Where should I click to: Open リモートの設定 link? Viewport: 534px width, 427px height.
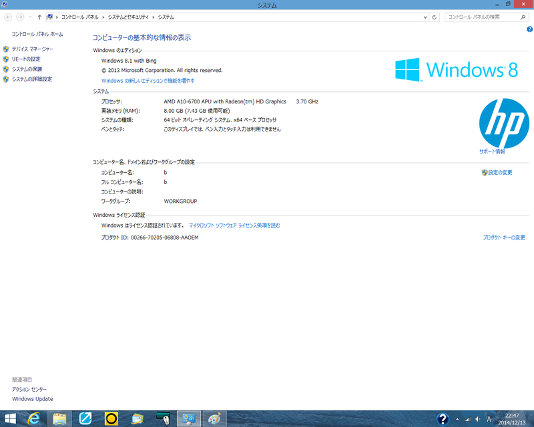point(26,59)
